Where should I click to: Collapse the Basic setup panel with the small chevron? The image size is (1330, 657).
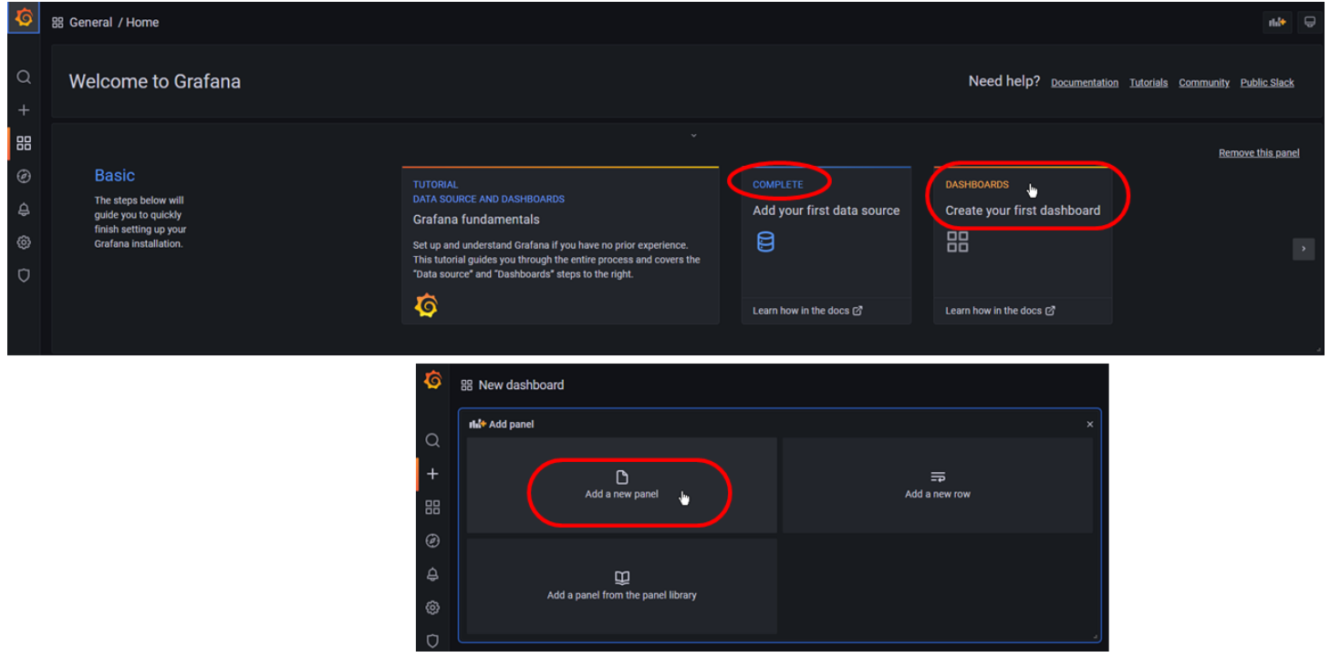[693, 136]
